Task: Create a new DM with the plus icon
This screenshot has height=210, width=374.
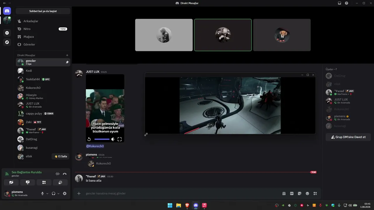Action: coord(67,55)
